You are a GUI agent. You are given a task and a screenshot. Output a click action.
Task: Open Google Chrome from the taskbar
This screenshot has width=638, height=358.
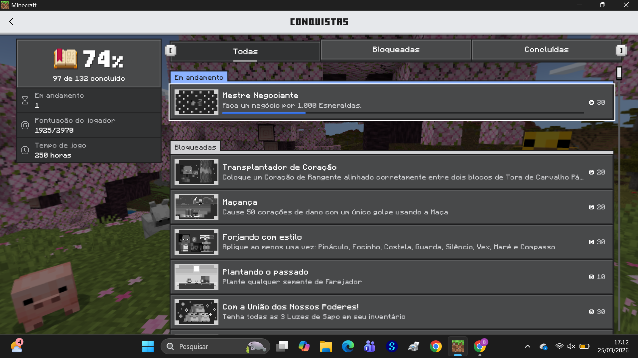pyautogui.click(x=436, y=347)
